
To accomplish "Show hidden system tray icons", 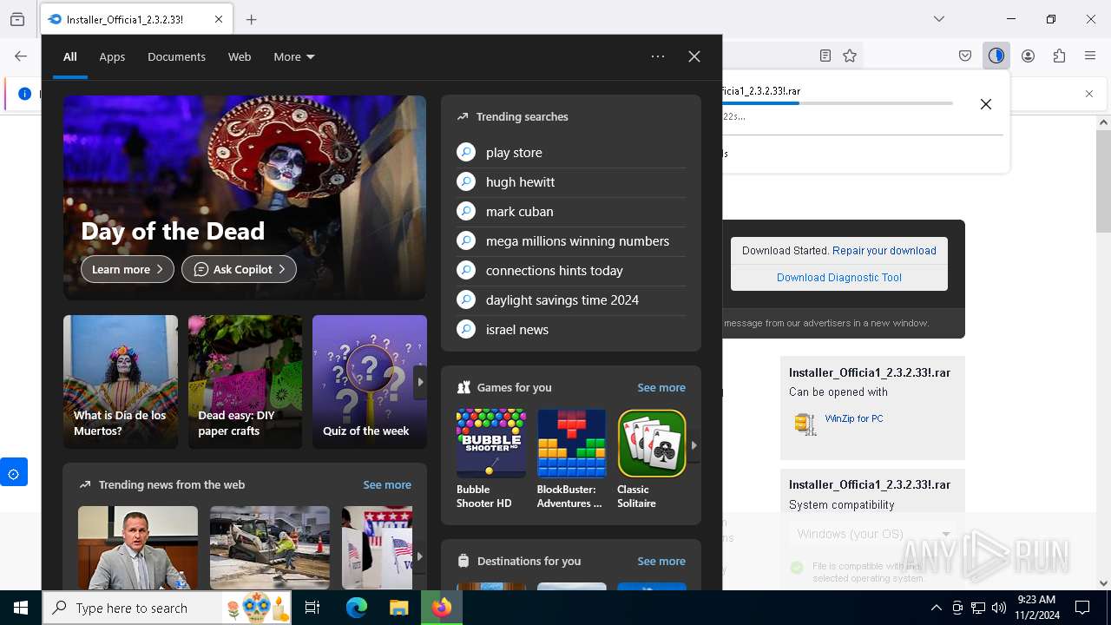I will pos(936,608).
